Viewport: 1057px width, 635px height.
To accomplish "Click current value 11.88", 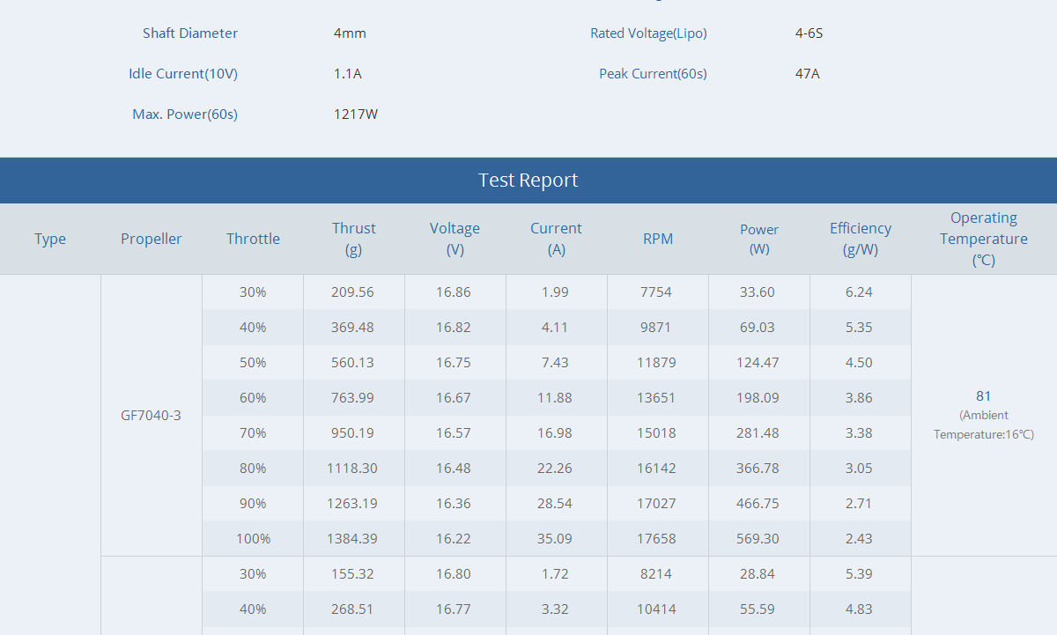I will (555, 397).
